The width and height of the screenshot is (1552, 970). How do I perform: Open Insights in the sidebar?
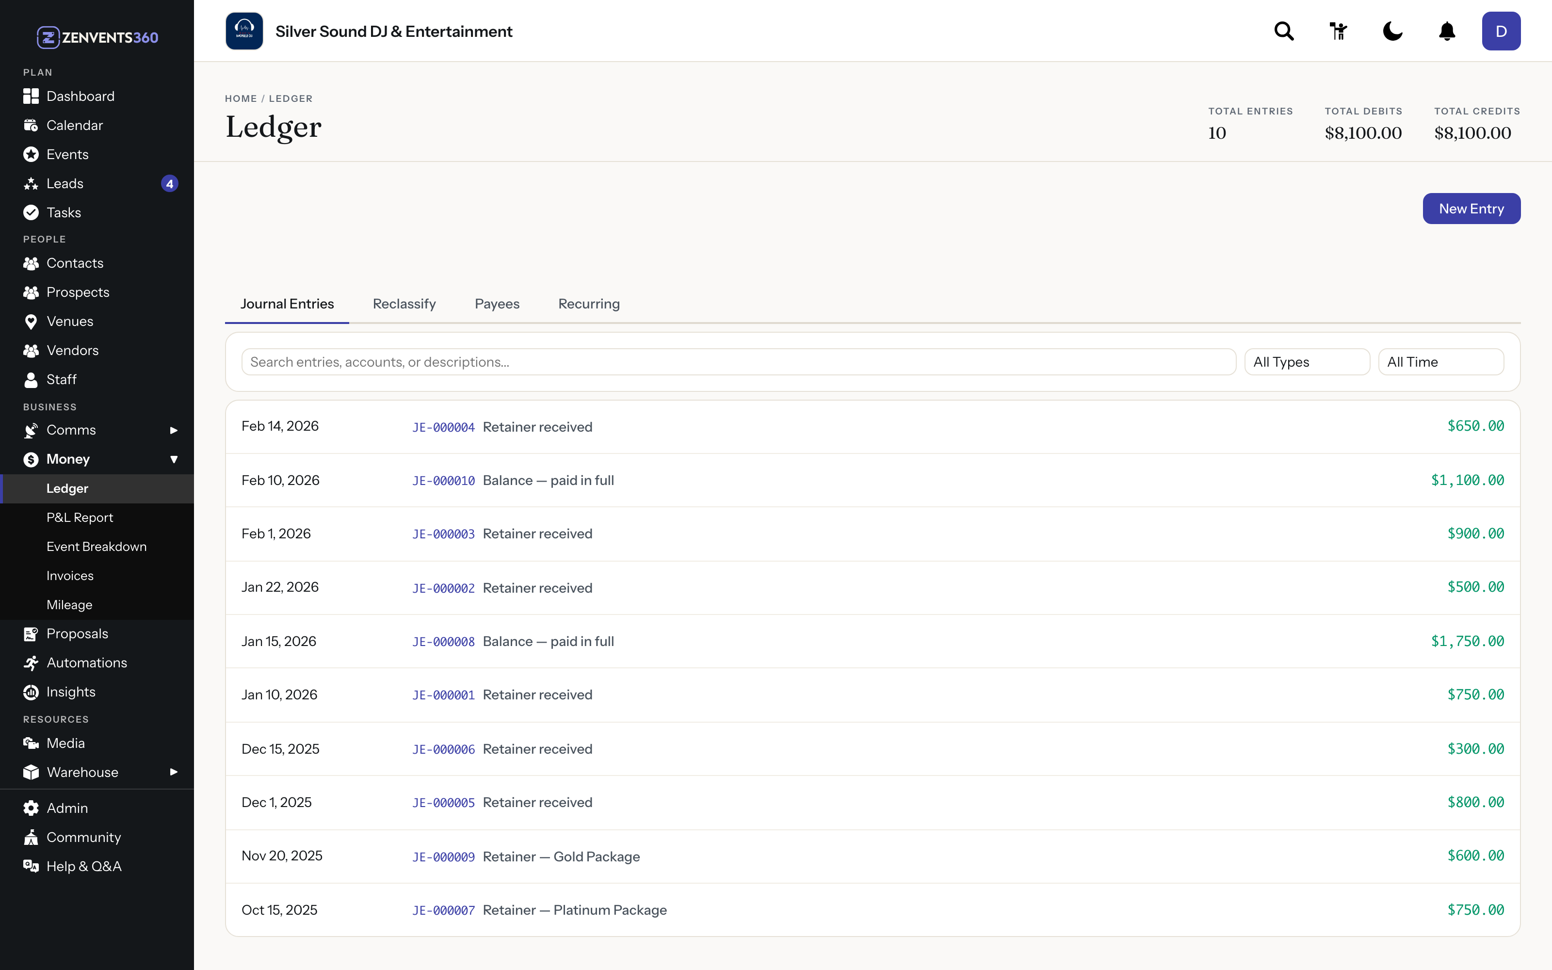click(97, 692)
